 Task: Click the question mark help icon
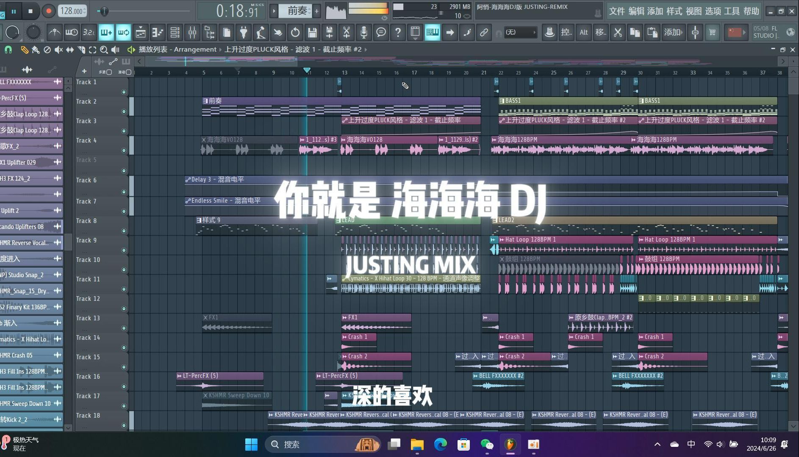click(x=398, y=32)
